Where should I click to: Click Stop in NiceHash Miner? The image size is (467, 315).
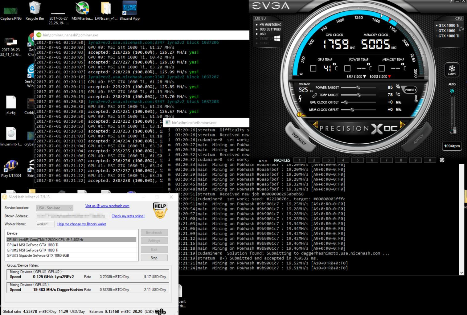(x=154, y=258)
